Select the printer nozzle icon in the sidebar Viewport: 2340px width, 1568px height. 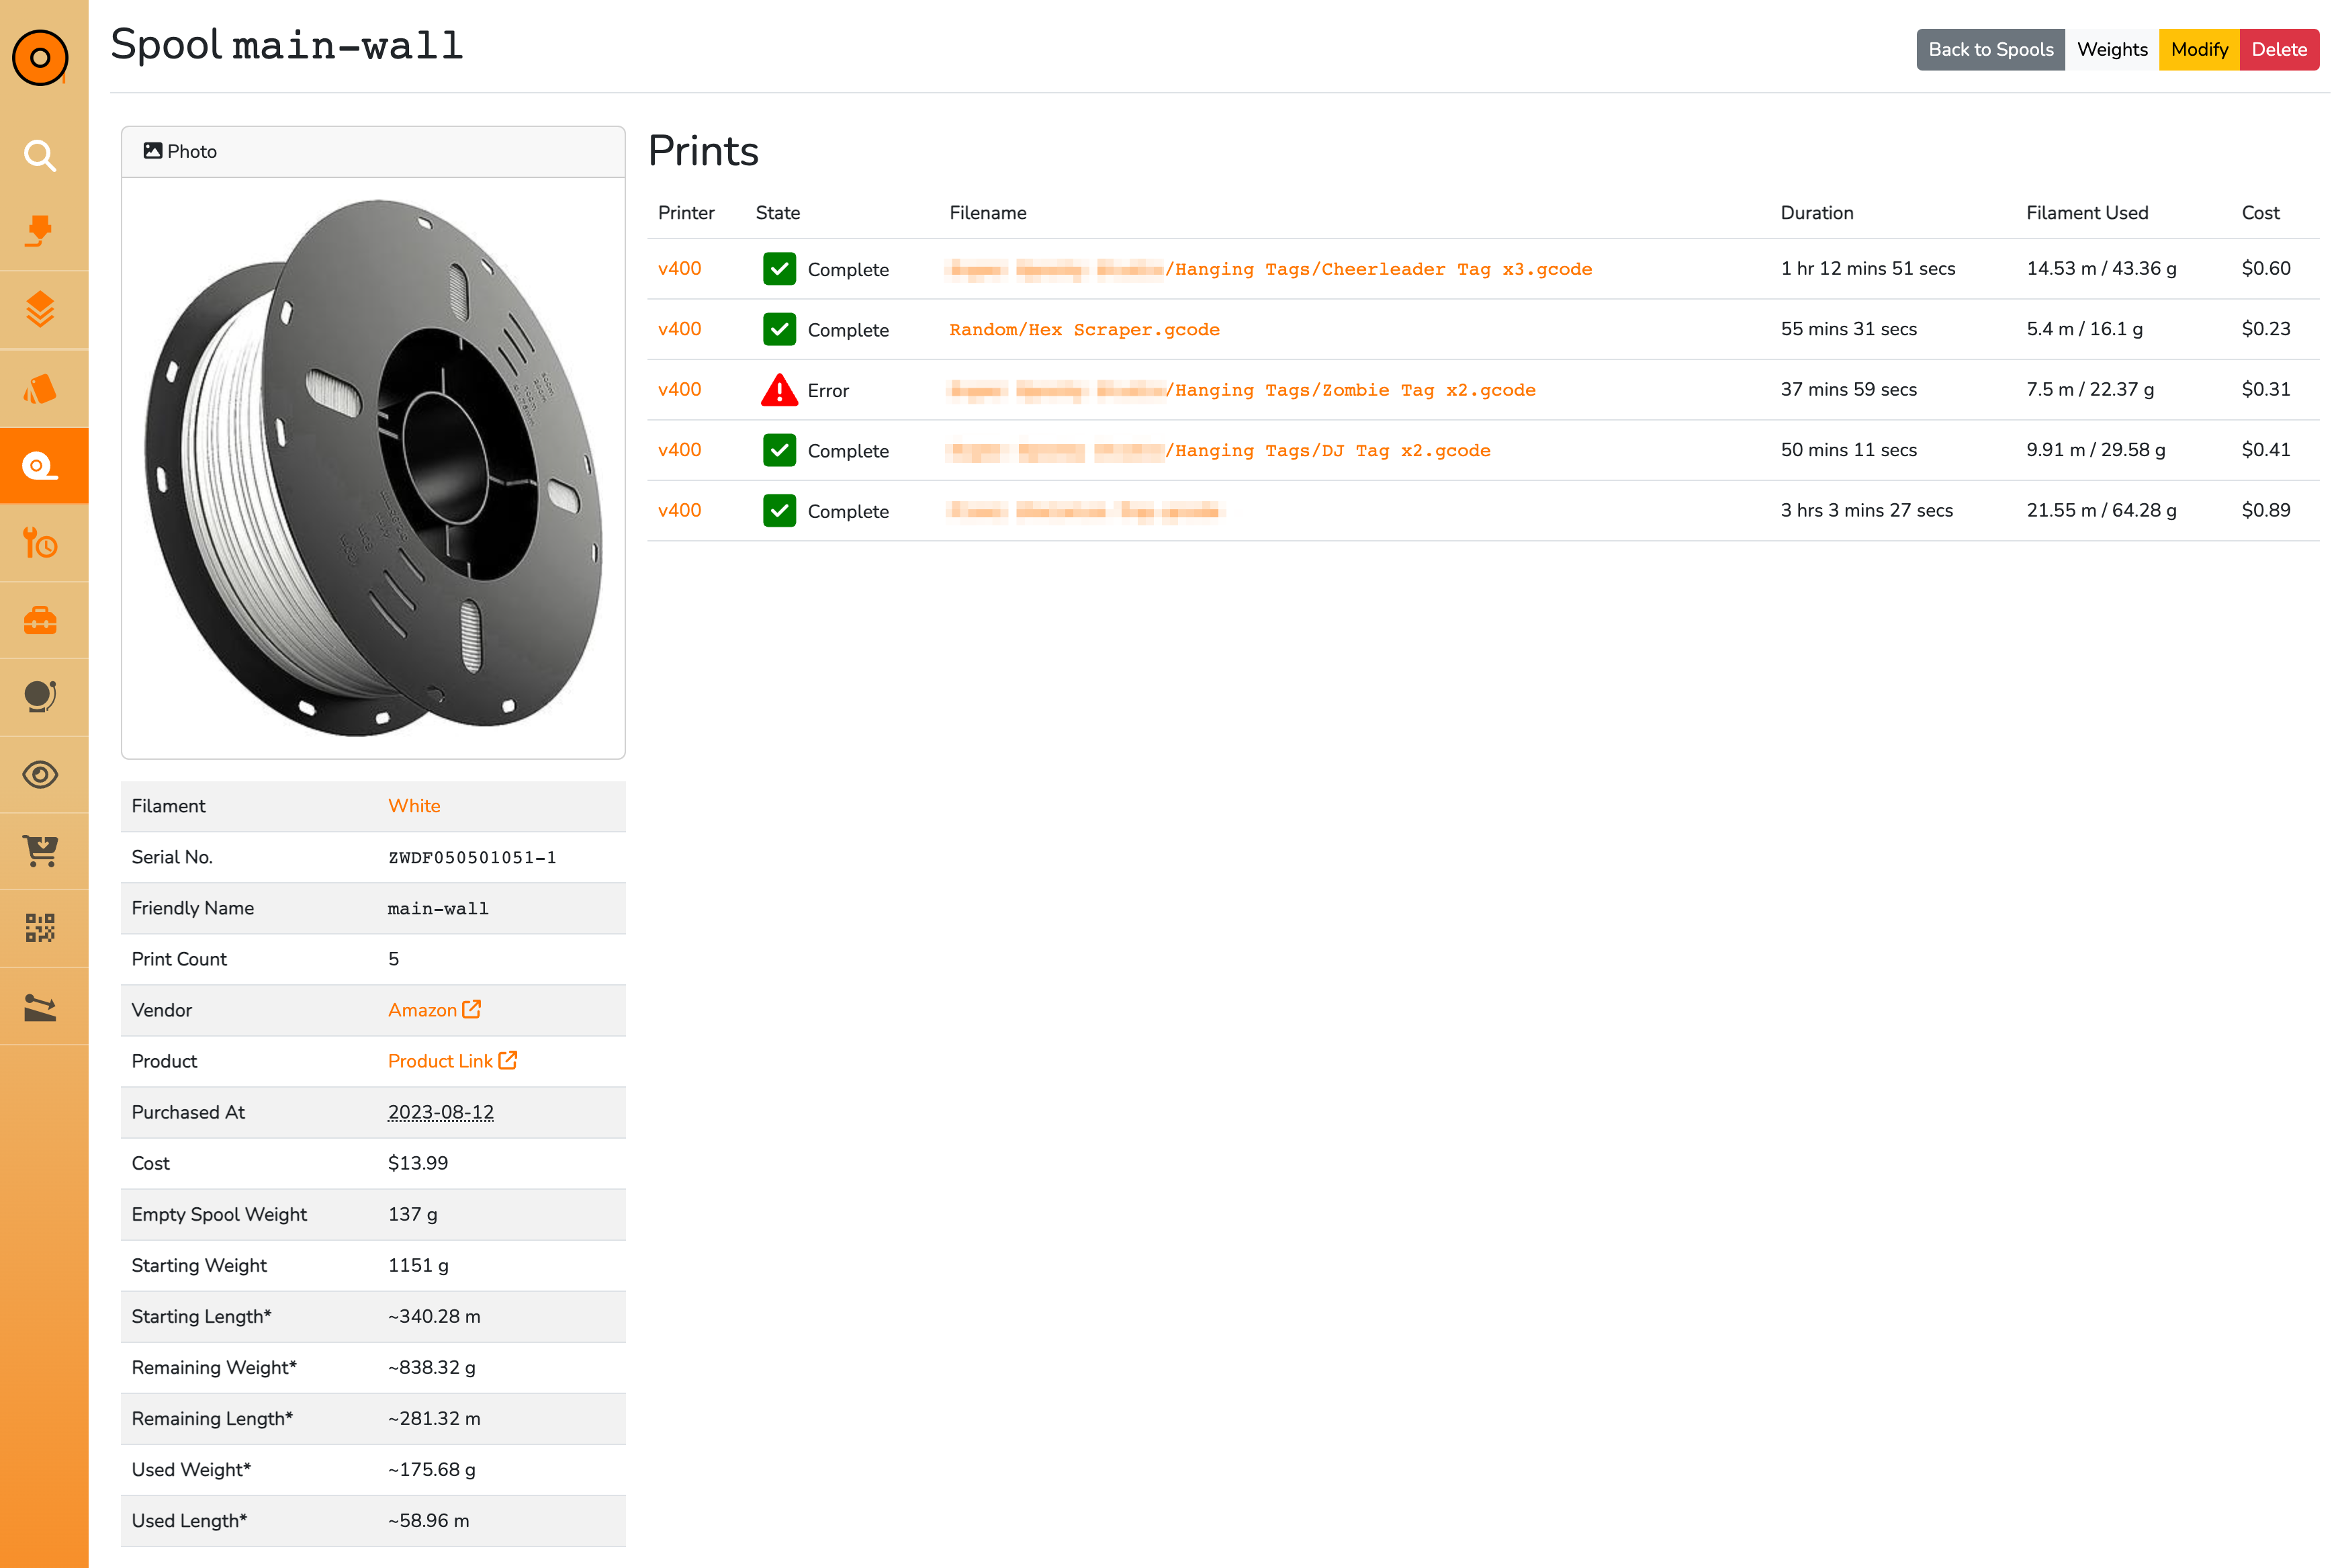(x=41, y=232)
